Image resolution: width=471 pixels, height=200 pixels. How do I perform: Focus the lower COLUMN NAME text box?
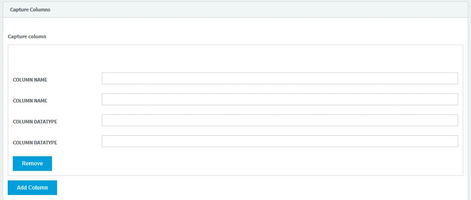tap(279, 99)
